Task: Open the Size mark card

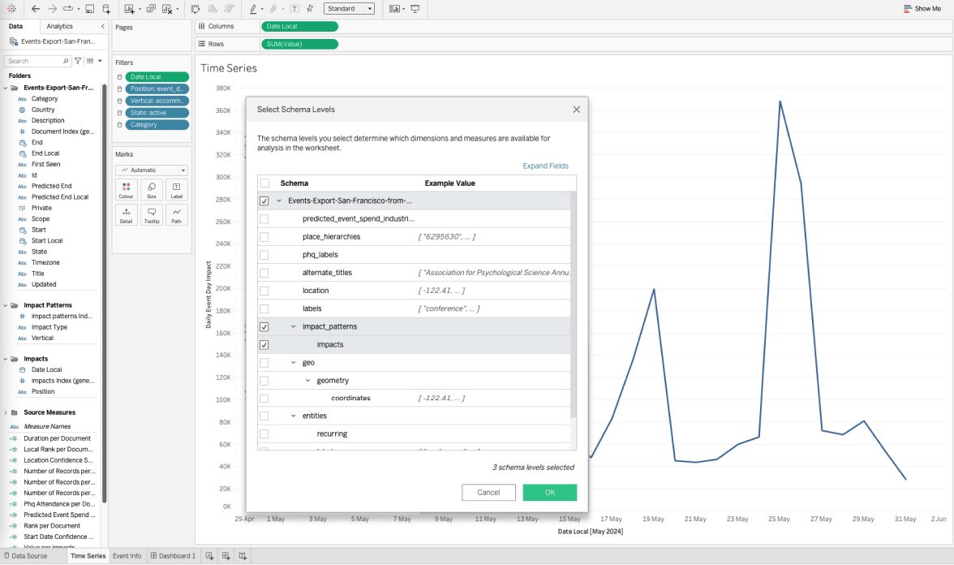Action: point(152,190)
